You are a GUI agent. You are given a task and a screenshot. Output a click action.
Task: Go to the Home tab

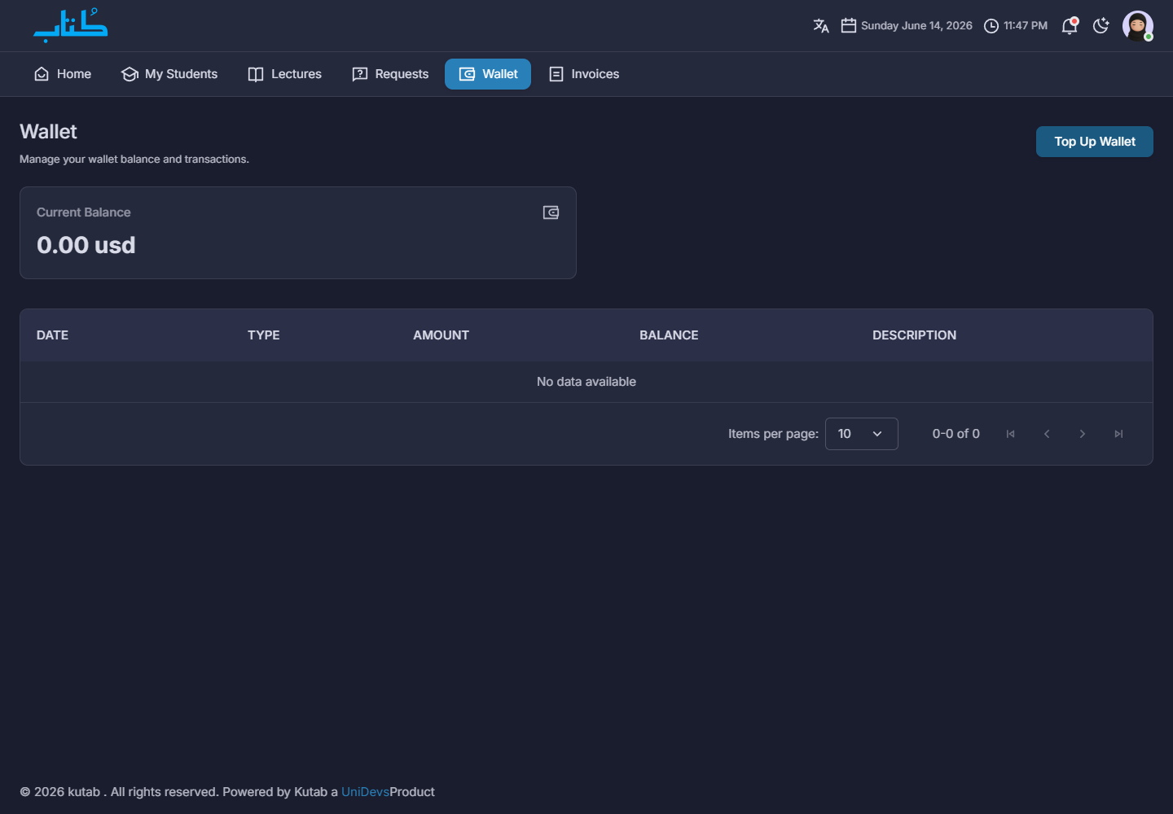[x=63, y=74]
